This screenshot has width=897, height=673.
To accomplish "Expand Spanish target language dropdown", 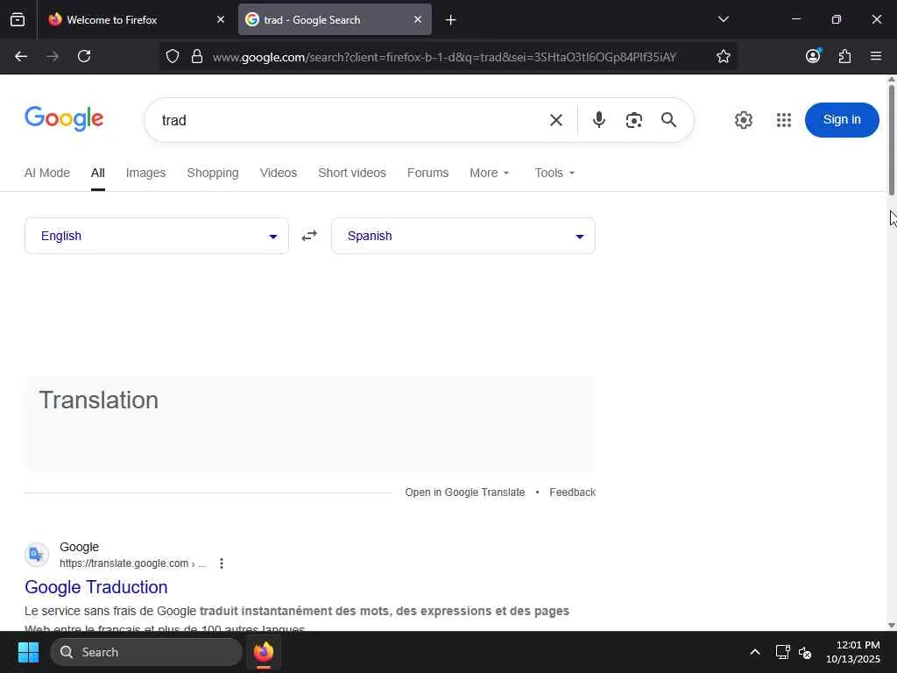I will point(463,236).
